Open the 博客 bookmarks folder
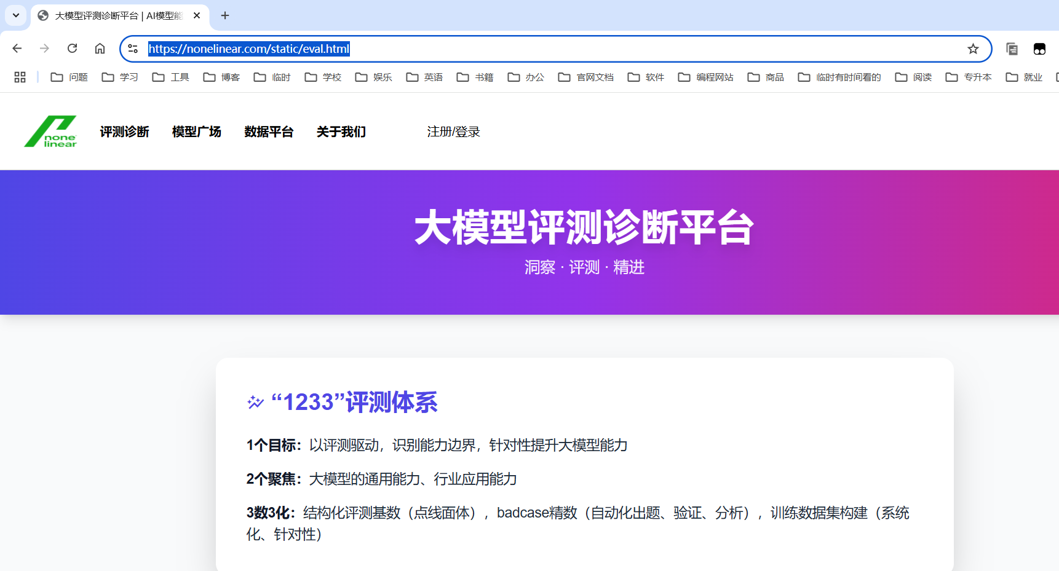The width and height of the screenshot is (1059, 571). pos(221,77)
